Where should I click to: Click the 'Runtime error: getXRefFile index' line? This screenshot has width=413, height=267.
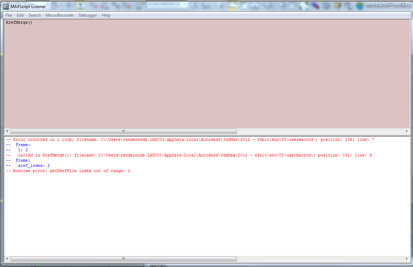tap(68, 171)
